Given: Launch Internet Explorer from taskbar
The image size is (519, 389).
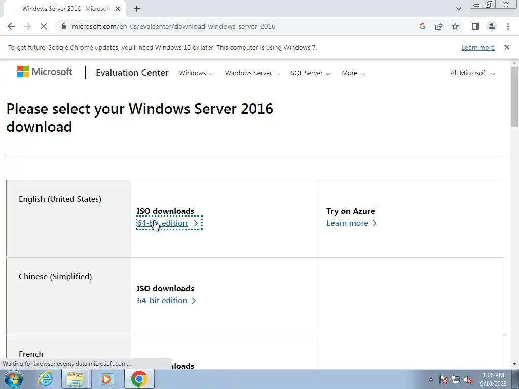Looking at the screenshot, I should 45,379.
